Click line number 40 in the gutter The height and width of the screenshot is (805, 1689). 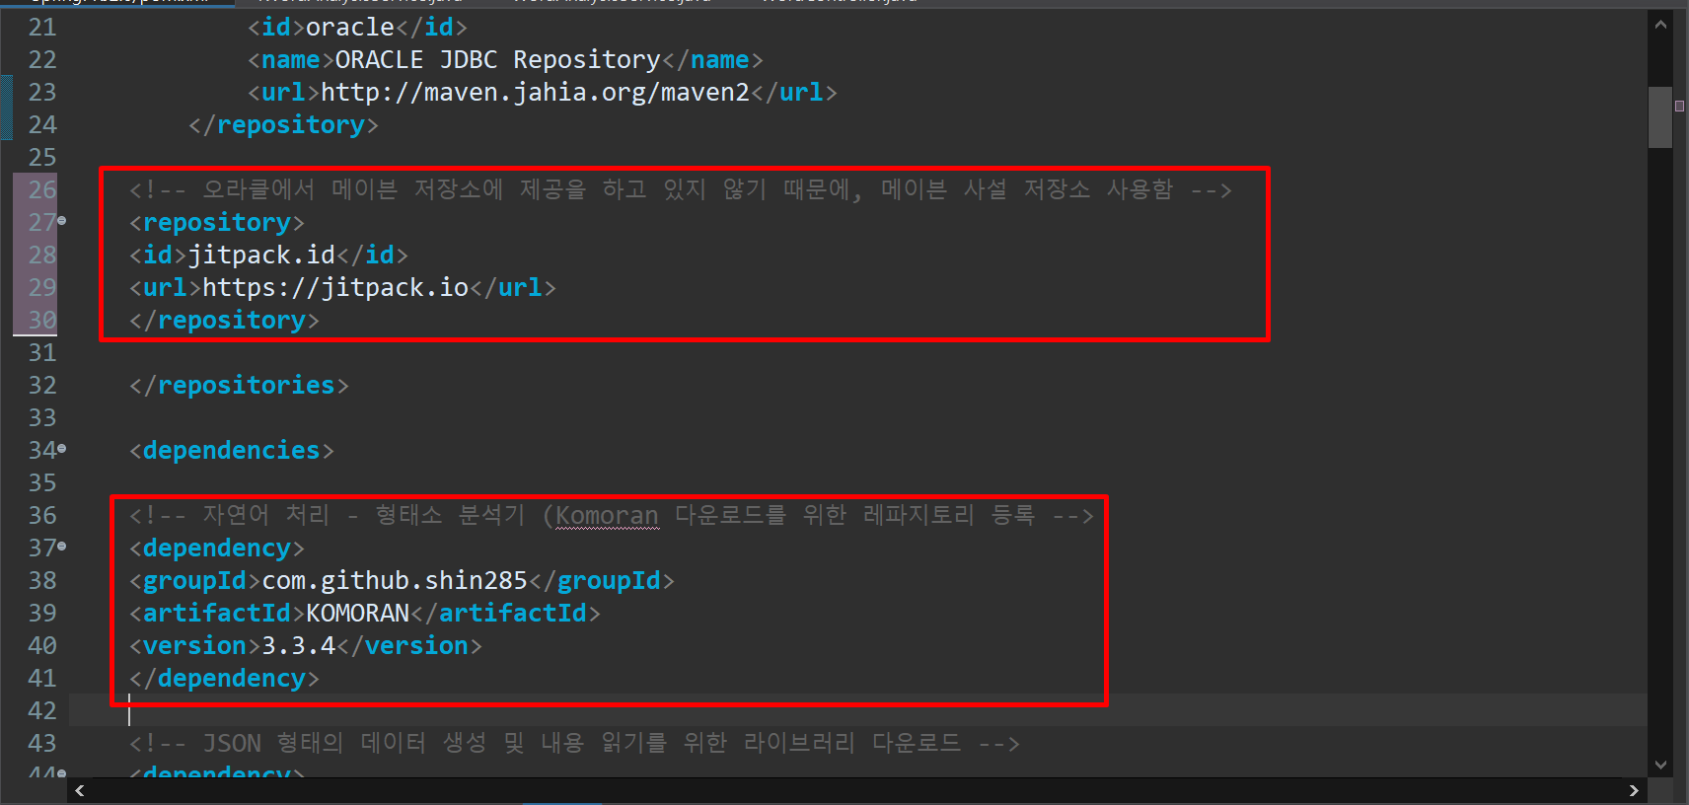click(42, 645)
